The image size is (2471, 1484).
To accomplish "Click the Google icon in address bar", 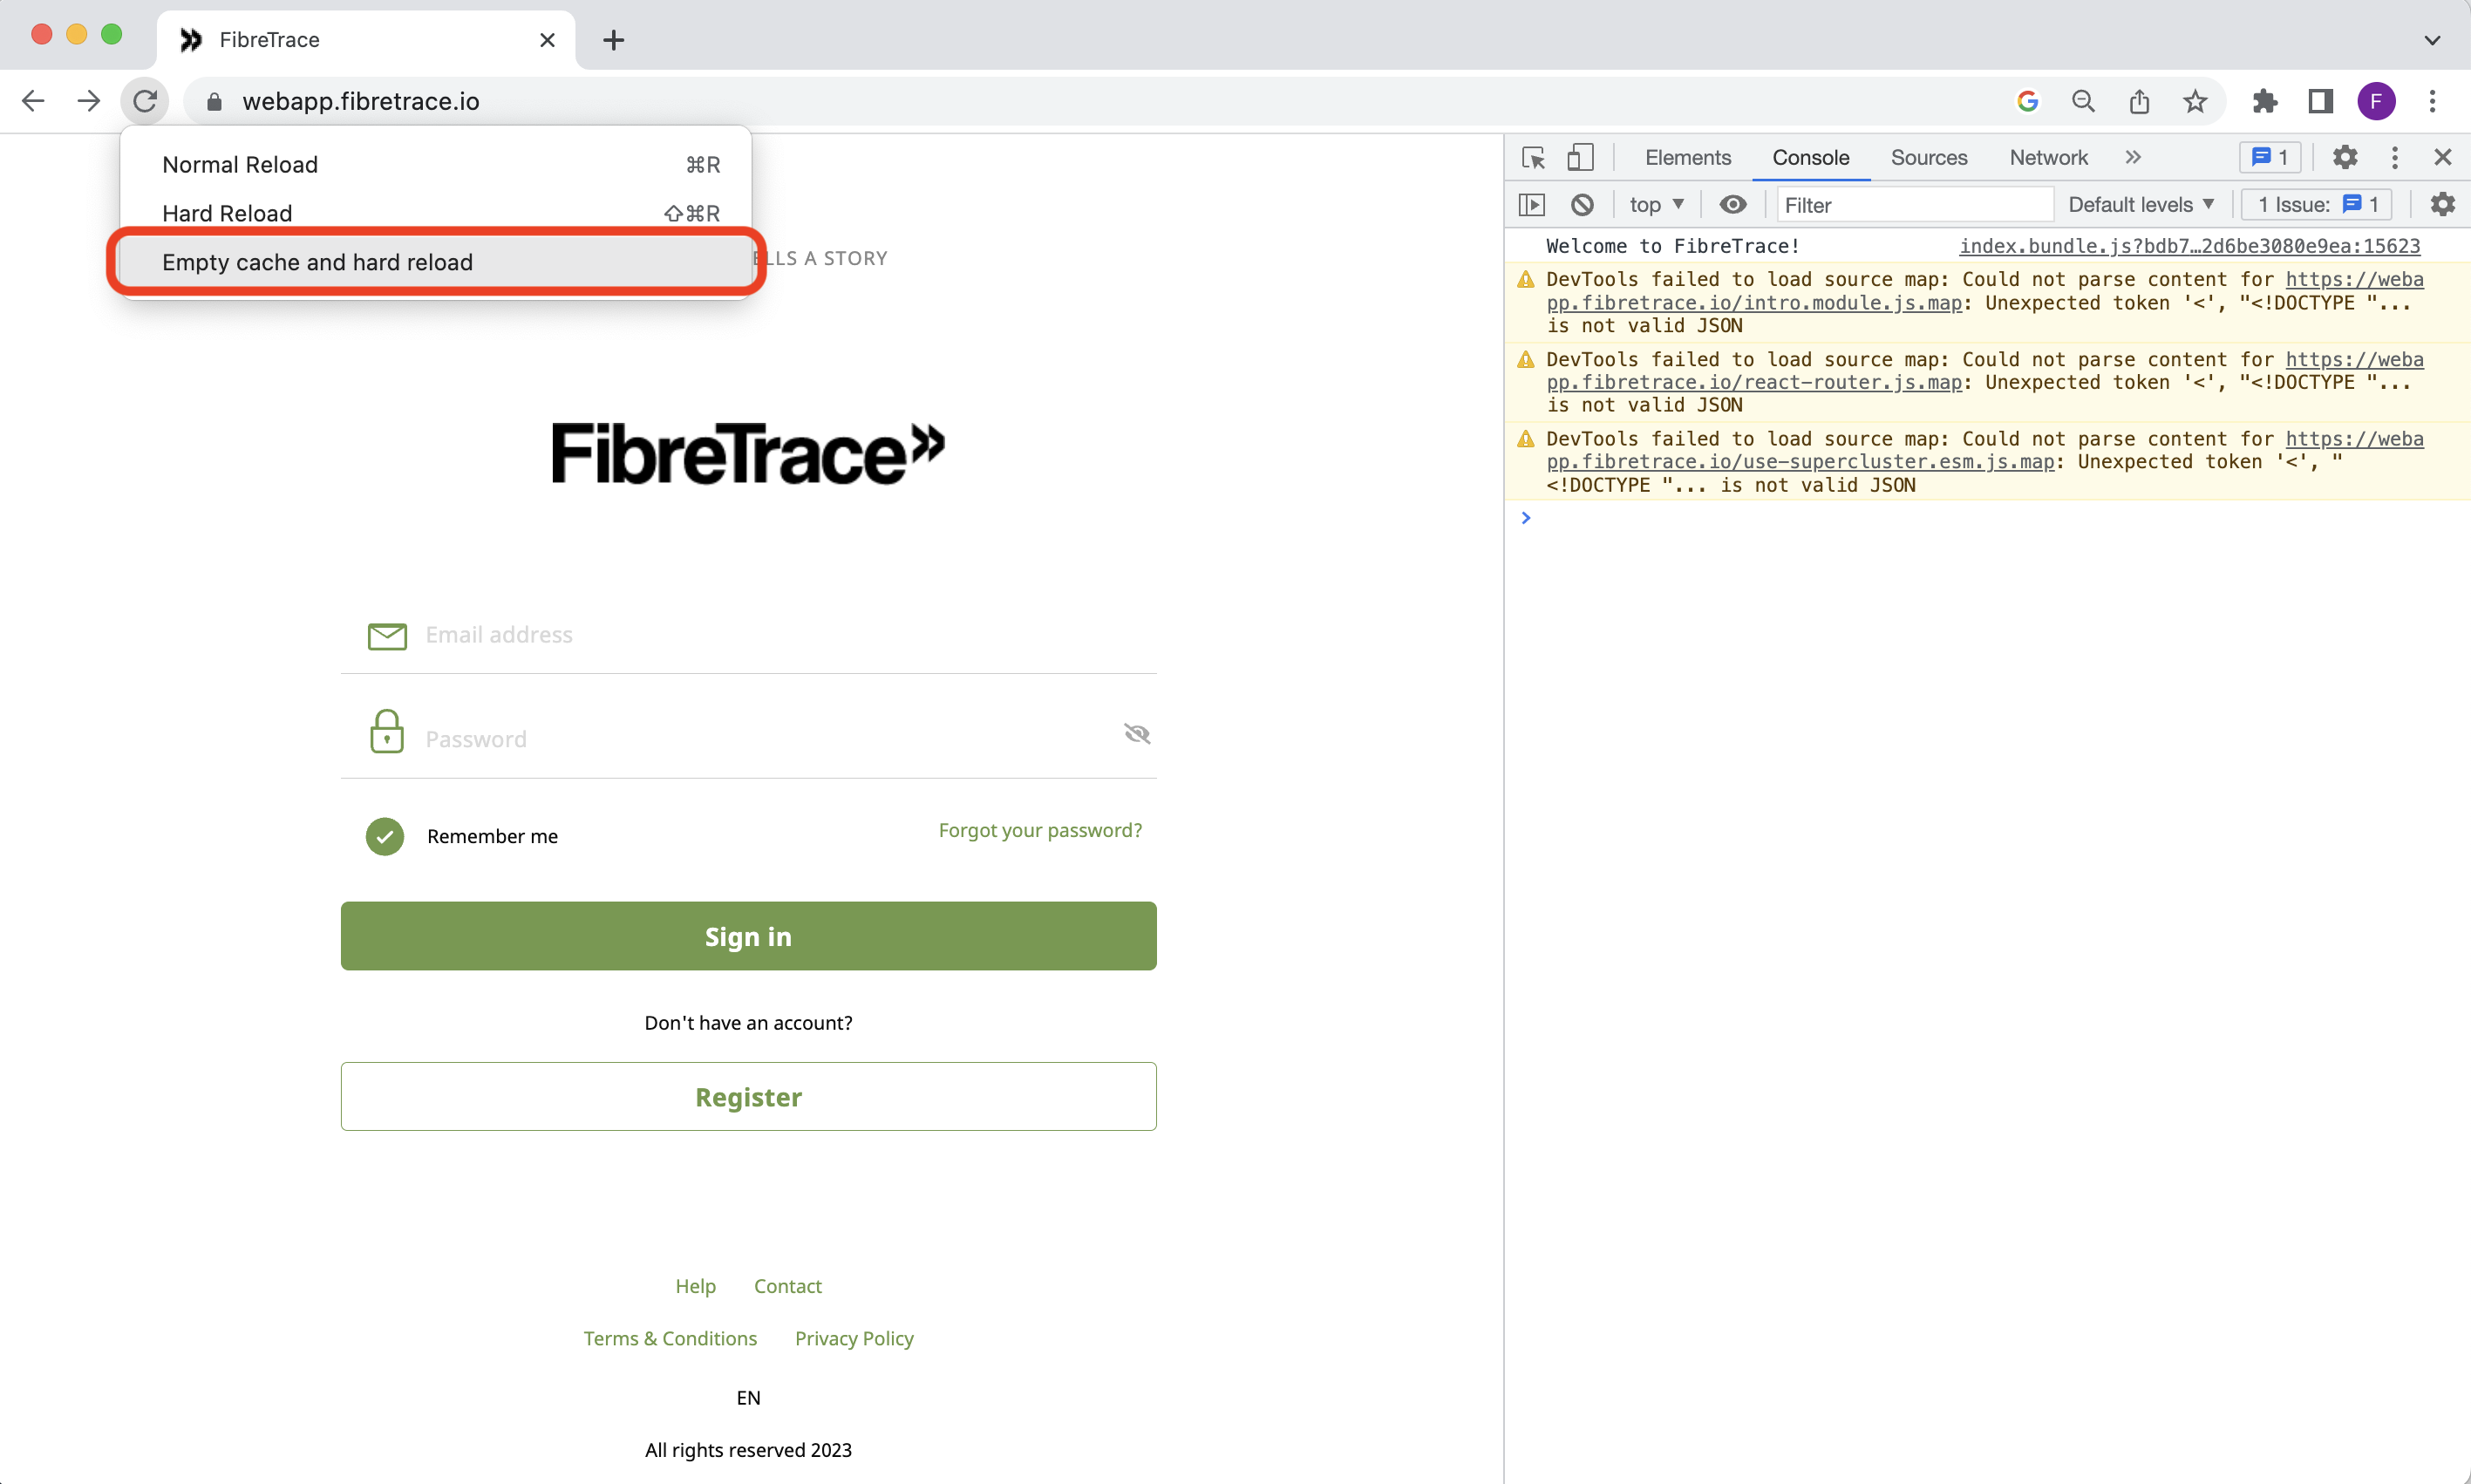I will point(2028,101).
